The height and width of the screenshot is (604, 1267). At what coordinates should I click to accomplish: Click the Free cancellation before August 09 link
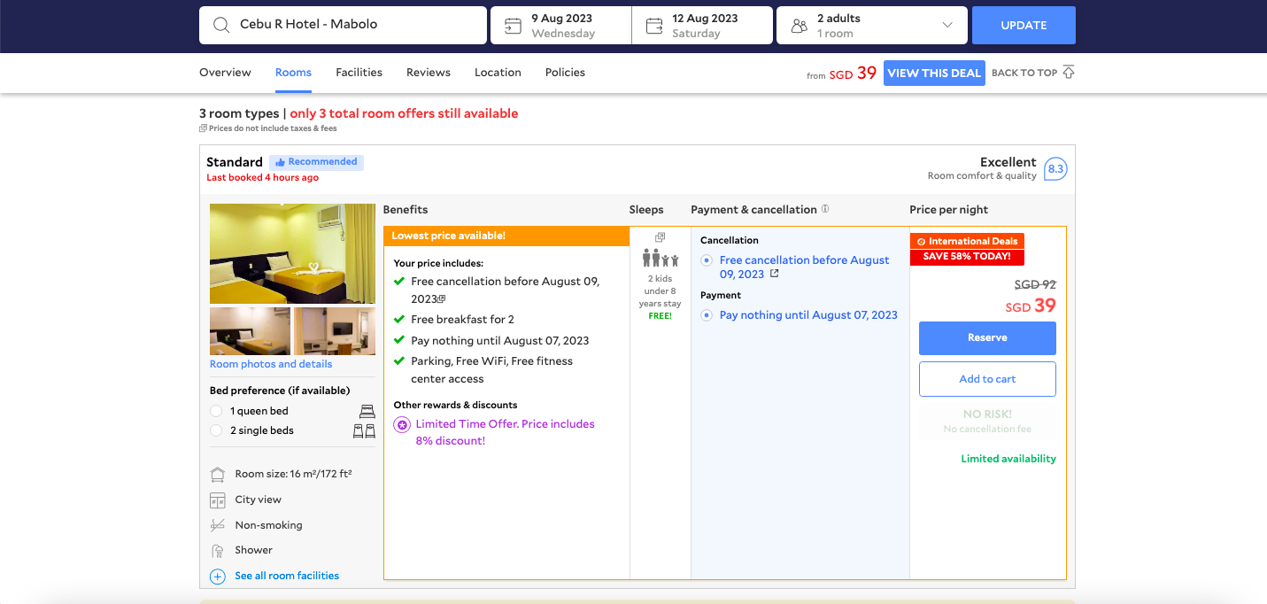(805, 267)
